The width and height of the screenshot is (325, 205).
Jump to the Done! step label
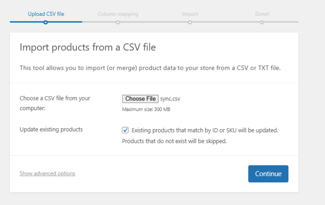262,14
